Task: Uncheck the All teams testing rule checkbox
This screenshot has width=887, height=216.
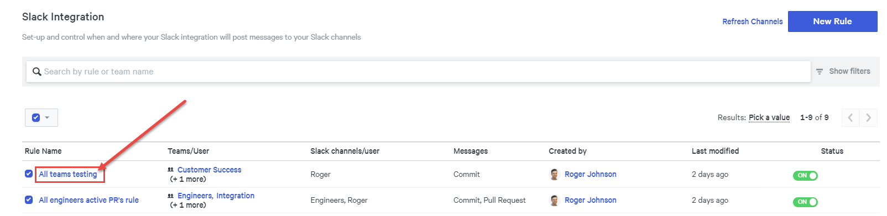Action: [x=29, y=174]
